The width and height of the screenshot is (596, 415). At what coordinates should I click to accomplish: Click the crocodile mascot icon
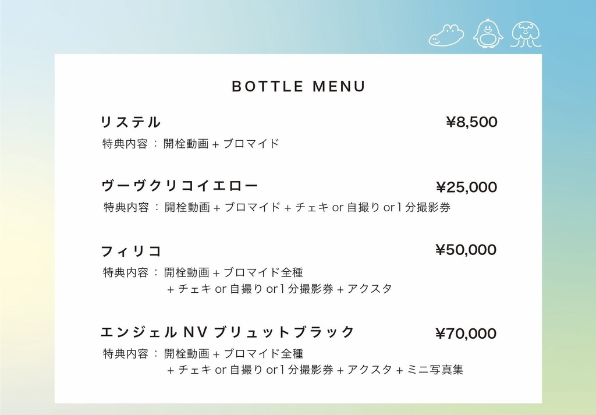point(446,35)
